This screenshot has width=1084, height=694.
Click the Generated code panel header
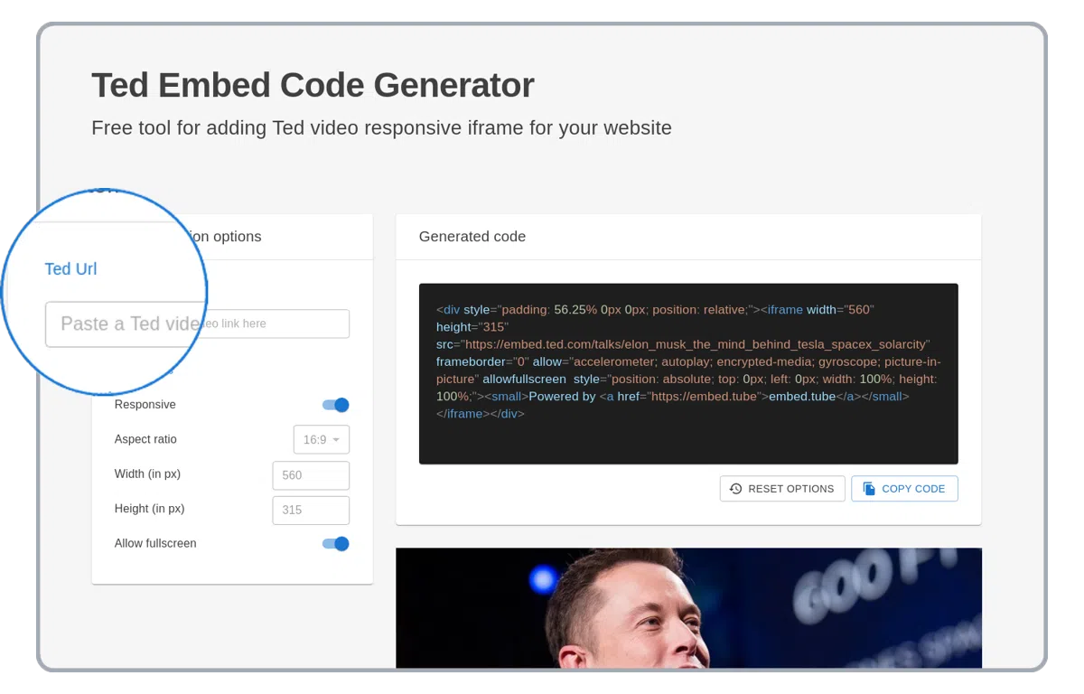[472, 237]
